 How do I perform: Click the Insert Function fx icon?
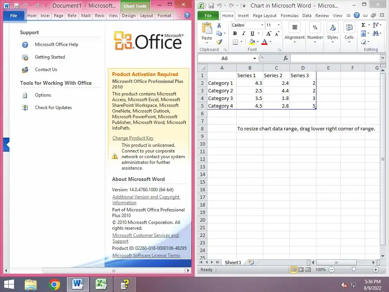pos(286,58)
